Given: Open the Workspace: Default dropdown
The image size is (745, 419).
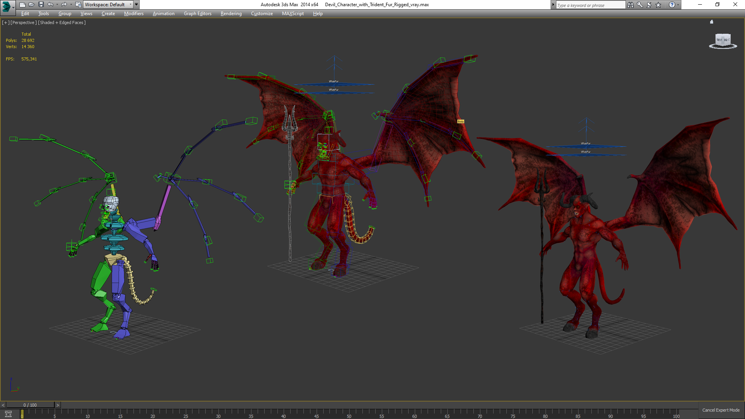Looking at the screenshot, I should click(x=108, y=5).
